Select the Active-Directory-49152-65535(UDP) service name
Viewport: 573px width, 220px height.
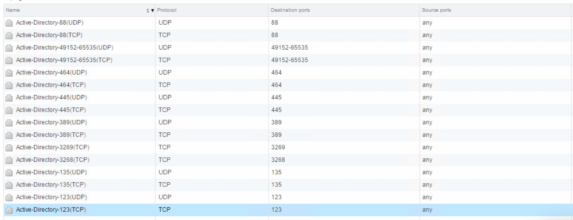[65, 48]
